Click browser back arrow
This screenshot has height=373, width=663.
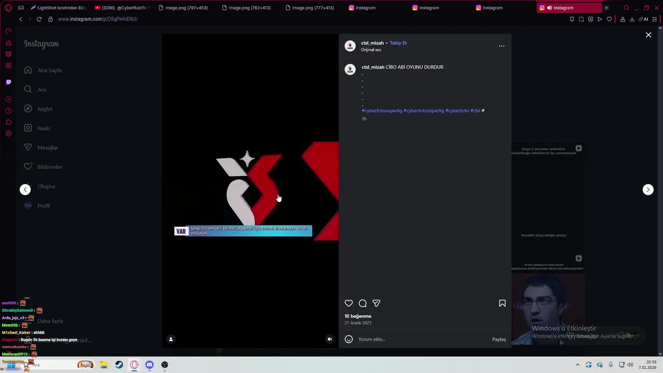click(x=21, y=19)
